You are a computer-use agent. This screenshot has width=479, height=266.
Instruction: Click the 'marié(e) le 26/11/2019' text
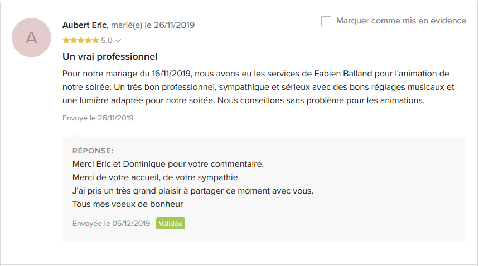[153, 25]
